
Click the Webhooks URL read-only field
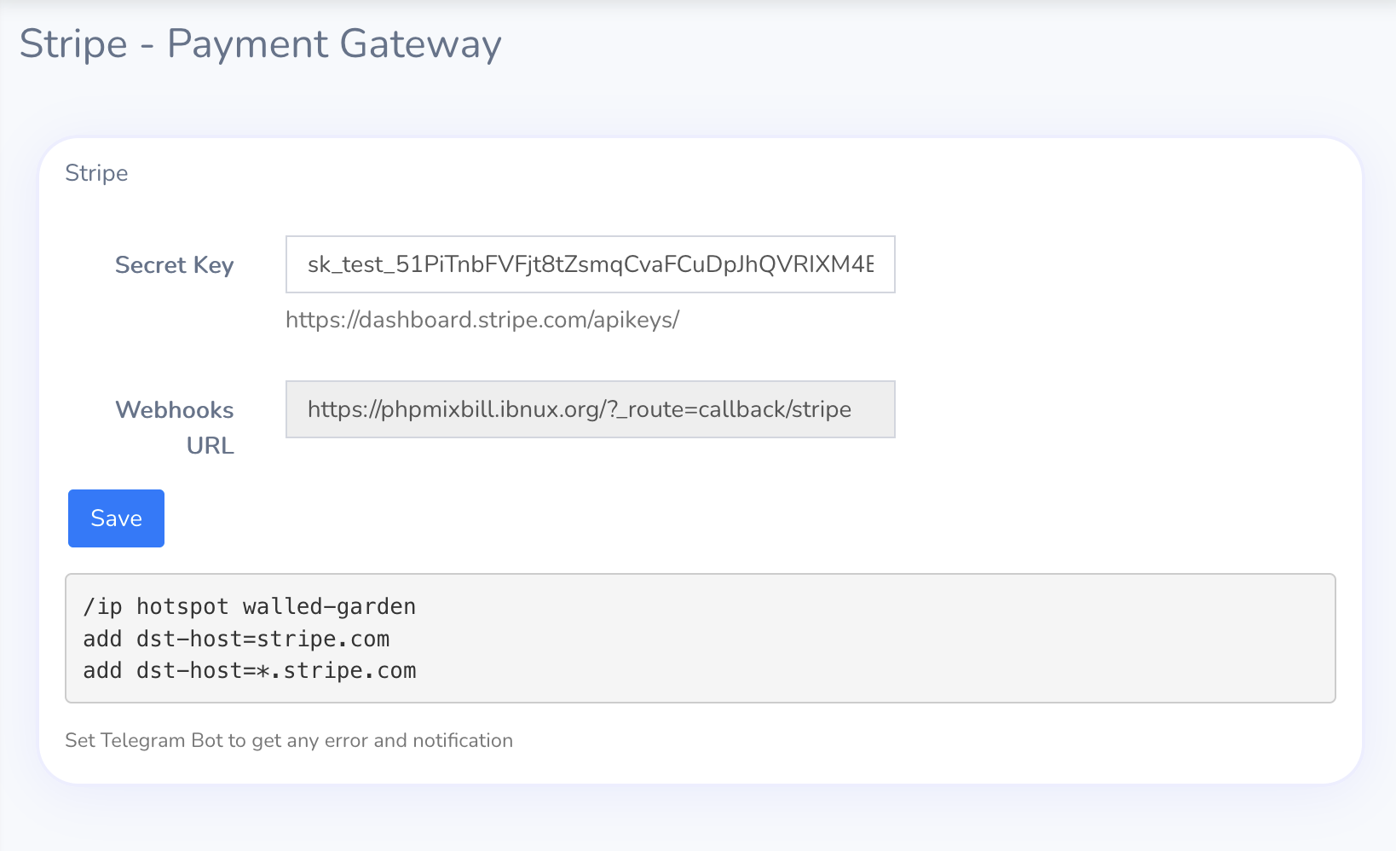coord(590,409)
